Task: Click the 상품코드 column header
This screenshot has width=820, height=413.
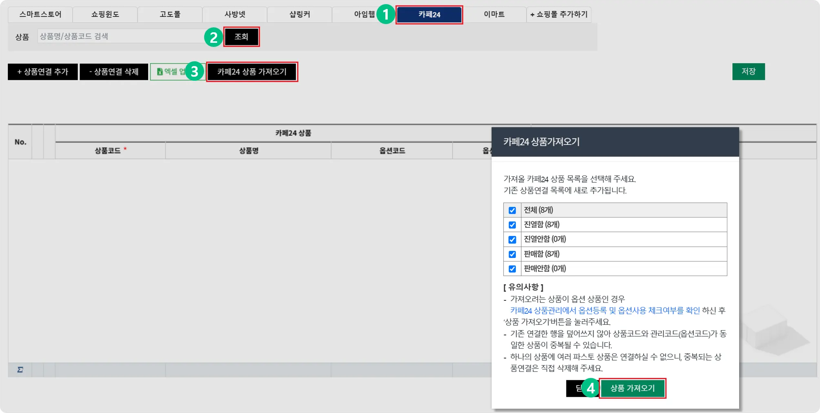Action: pyautogui.click(x=110, y=151)
